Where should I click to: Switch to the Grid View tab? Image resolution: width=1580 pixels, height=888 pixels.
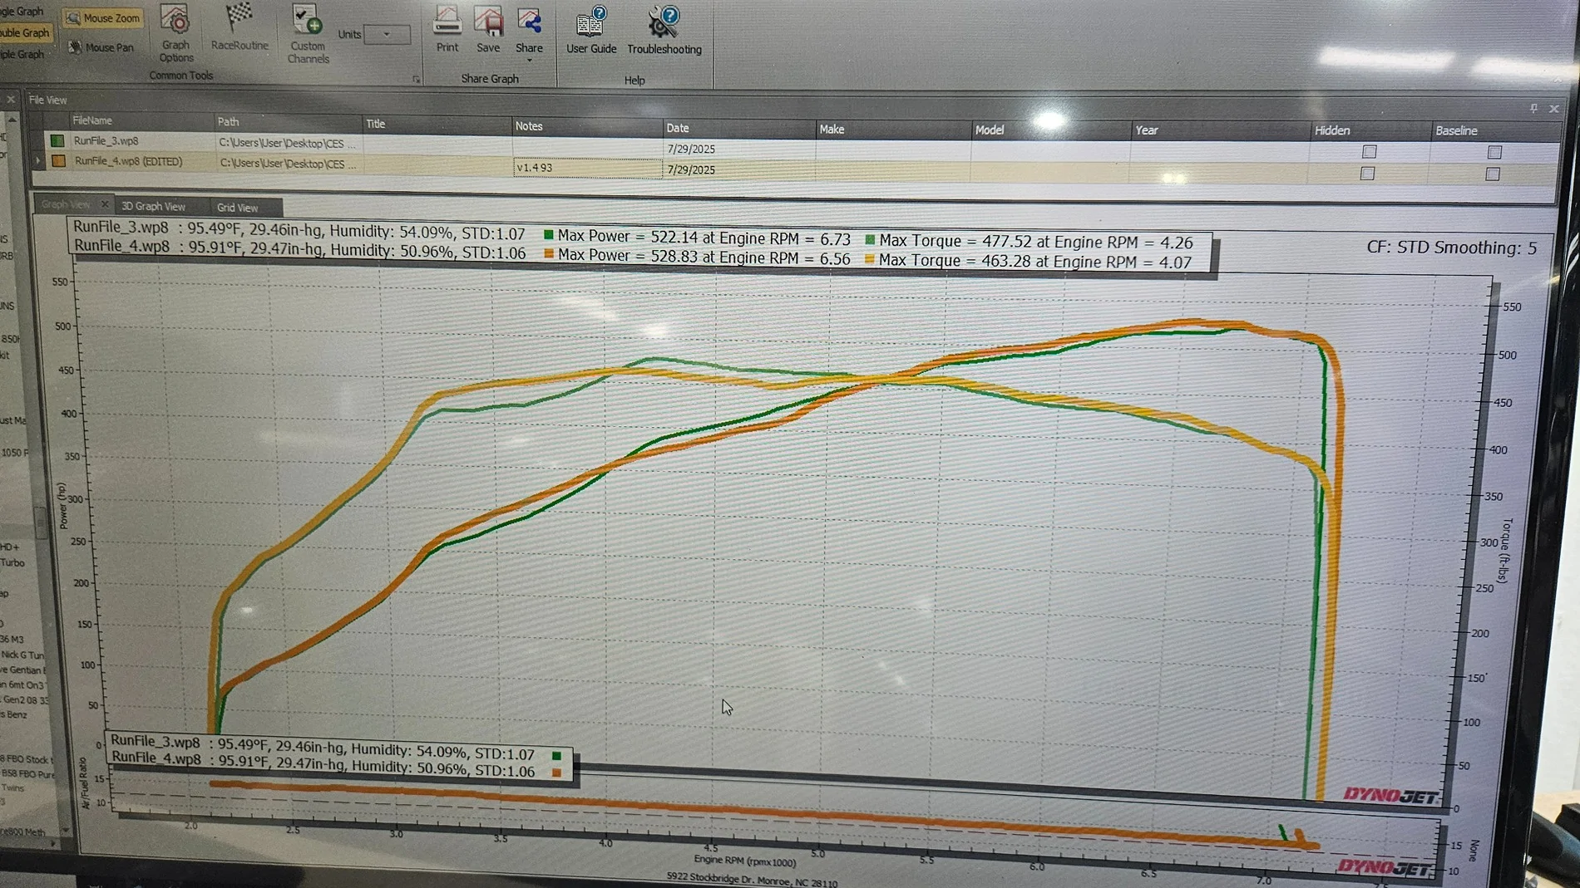pos(238,207)
